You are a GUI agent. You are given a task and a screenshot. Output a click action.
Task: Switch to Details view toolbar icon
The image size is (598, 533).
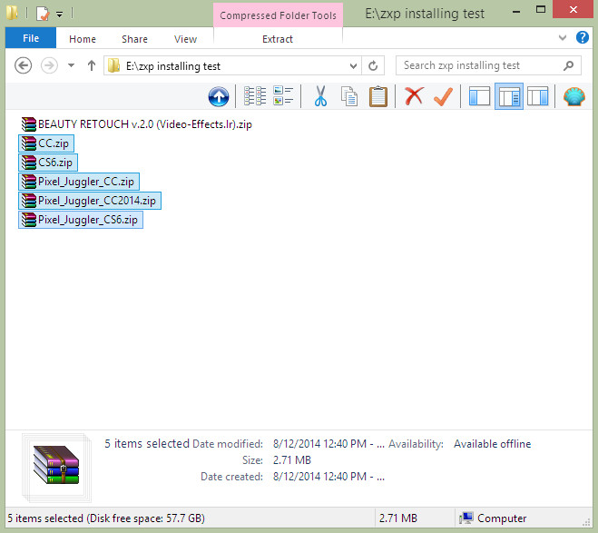(x=255, y=96)
